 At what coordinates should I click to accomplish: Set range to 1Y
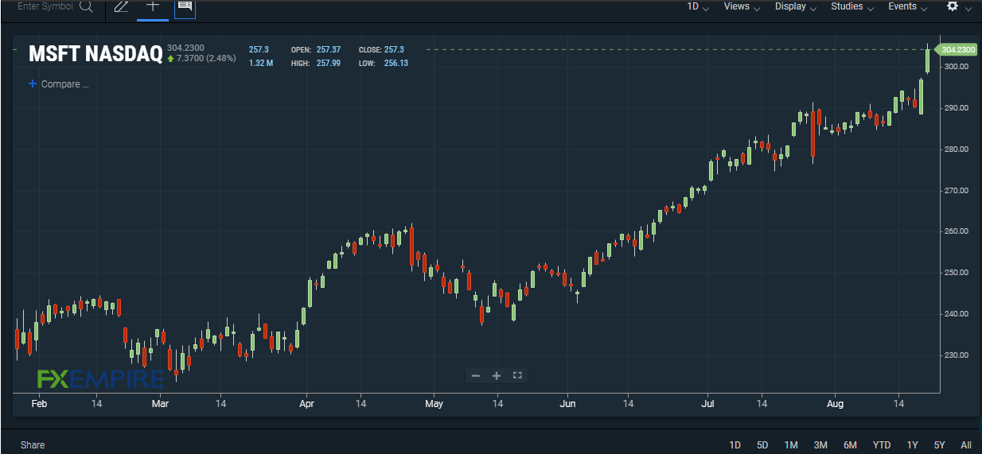point(913,445)
